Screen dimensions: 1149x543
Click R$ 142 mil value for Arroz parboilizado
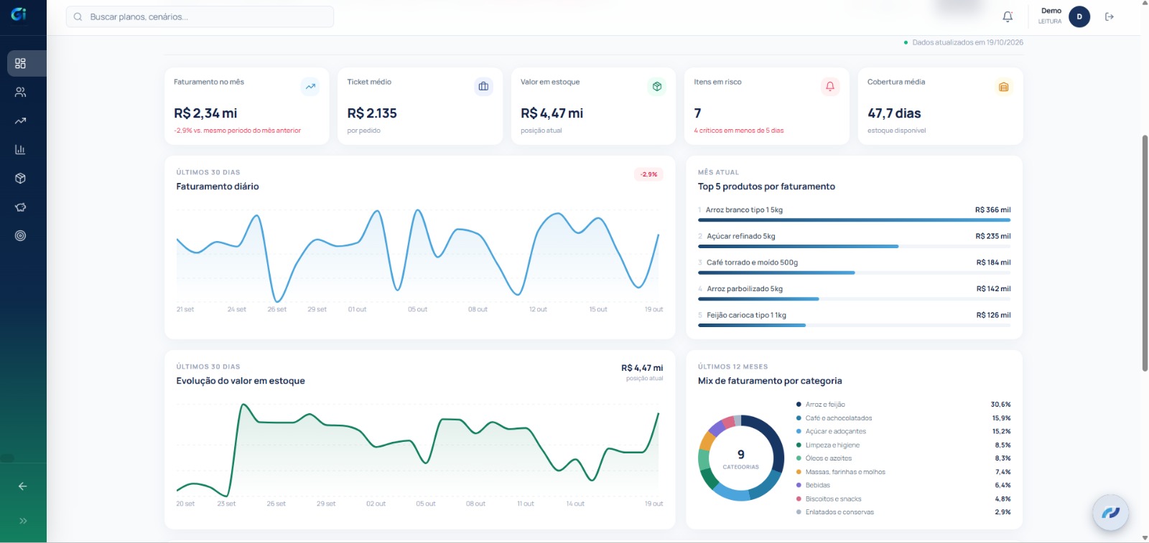[993, 289]
